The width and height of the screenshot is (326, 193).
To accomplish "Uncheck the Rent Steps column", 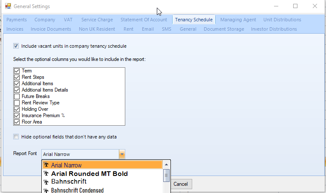I will [17, 77].
